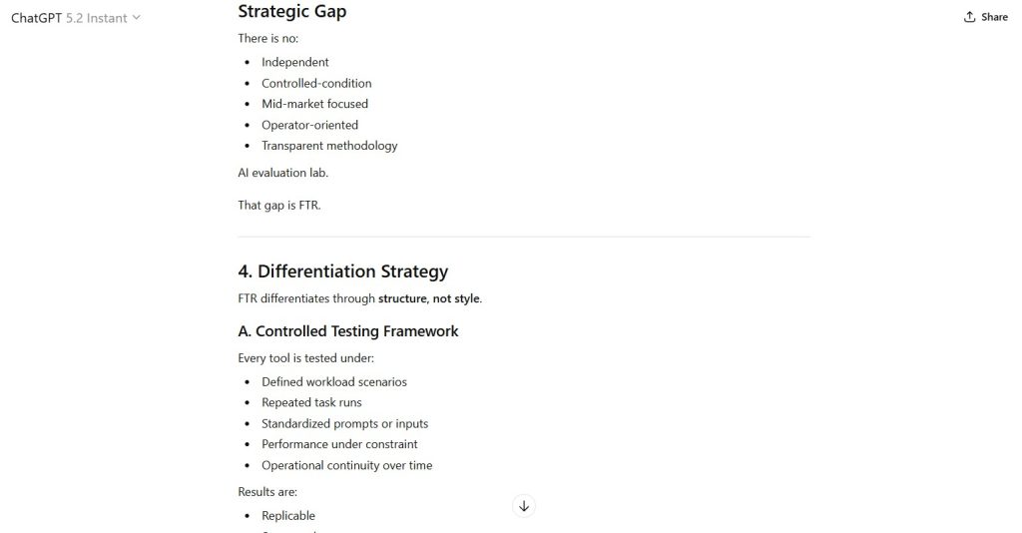
Task: Click the Defined workload scenarios bullet
Action: click(x=334, y=382)
